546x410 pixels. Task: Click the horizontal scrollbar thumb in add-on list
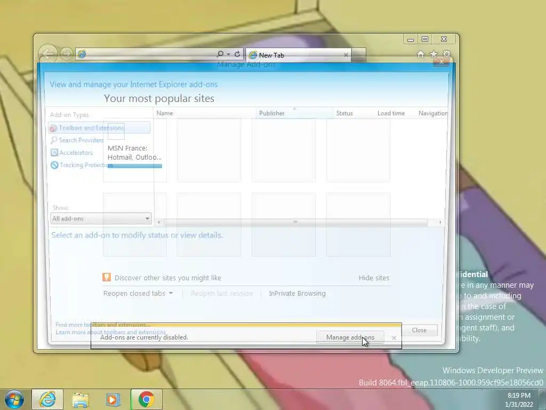[295, 222]
